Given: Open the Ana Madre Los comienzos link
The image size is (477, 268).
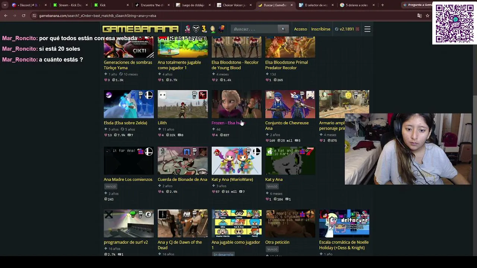Looking at the screenshot, I should tap(128, 179).
